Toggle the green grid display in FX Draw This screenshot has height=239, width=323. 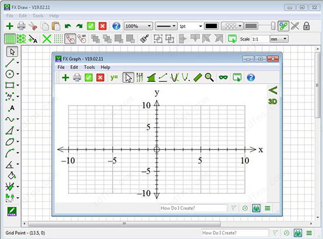9,39
